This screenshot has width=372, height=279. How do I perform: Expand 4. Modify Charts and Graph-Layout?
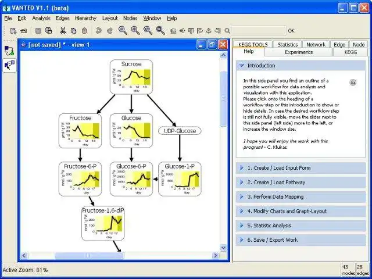[301, 211]
